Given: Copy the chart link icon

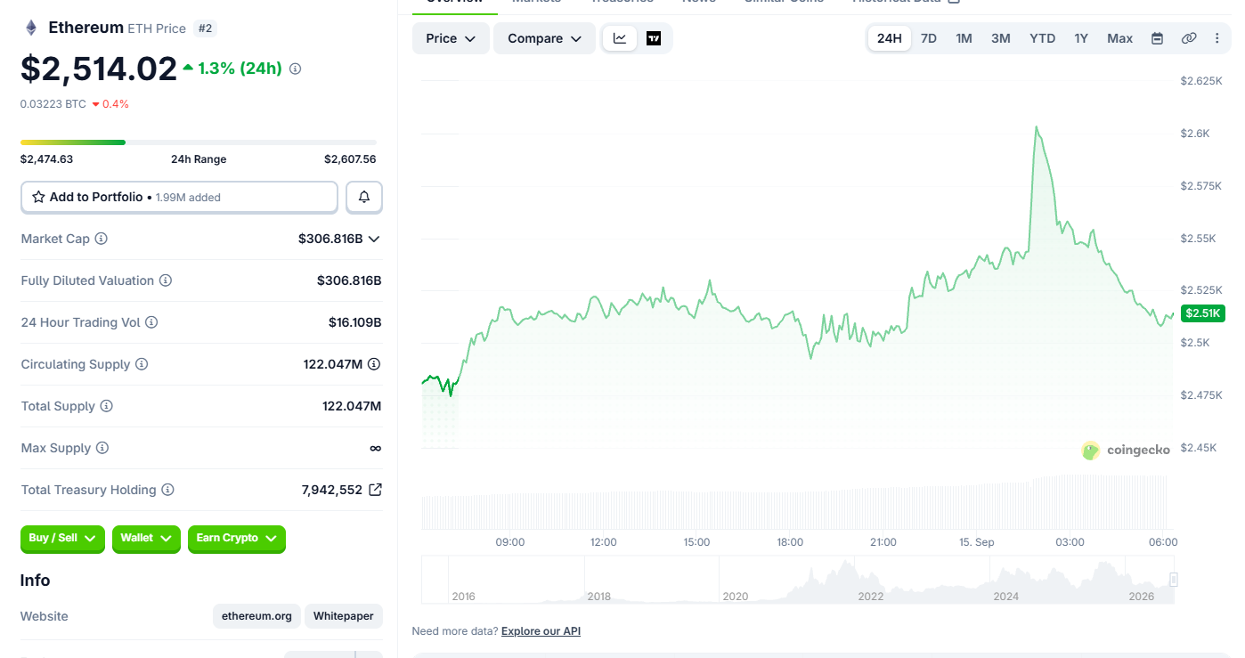Looking at the screenshot, I should [1188, 38].
